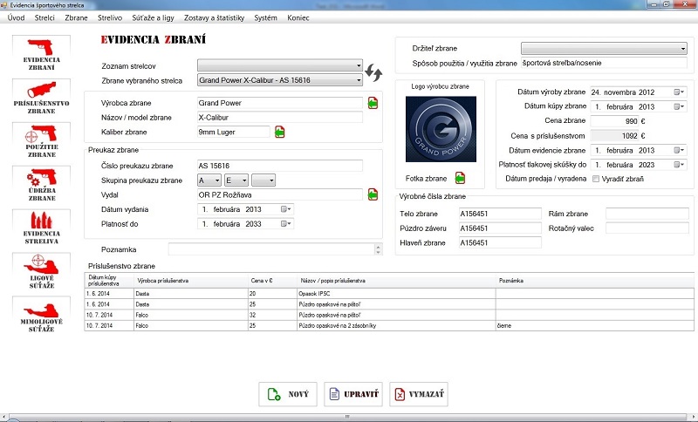Open Ligové súťaže sidebar icon
Image resolution: width=698 pixels, height=422 pixels.
point(41,272)
